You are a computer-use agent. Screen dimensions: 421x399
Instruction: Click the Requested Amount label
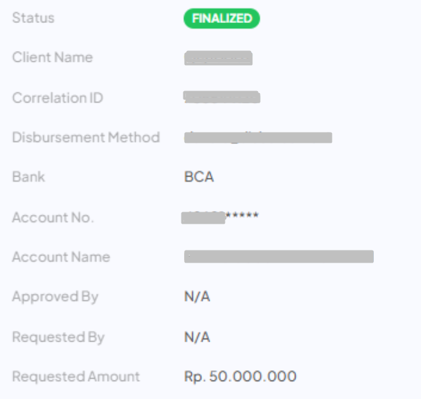point(76,376)
